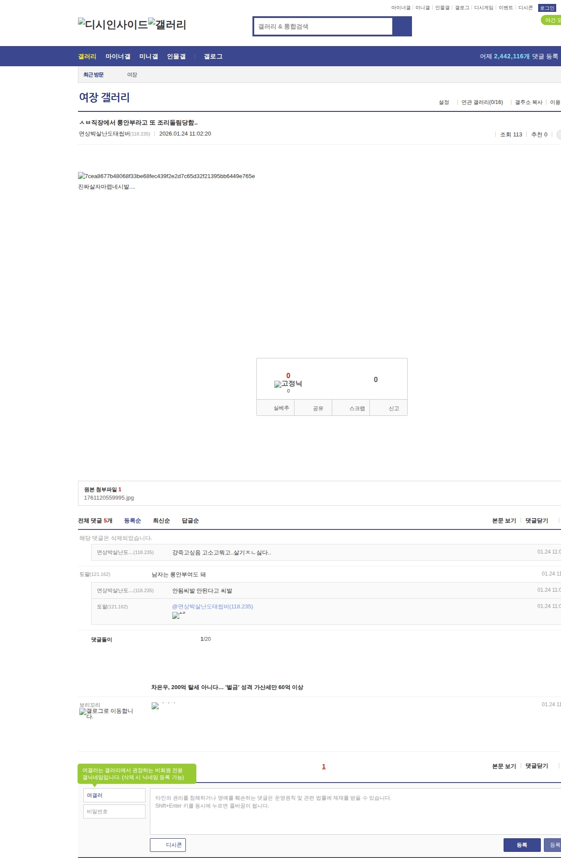Screen dimensions: 561x858
Task: Expand the 최근 방문 gallery list
Action: pos(93,75)
